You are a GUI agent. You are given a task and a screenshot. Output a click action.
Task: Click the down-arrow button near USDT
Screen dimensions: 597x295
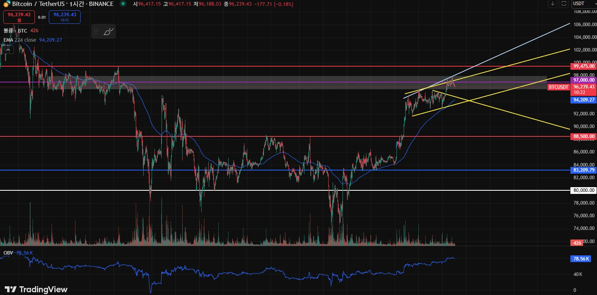point(553,4)
